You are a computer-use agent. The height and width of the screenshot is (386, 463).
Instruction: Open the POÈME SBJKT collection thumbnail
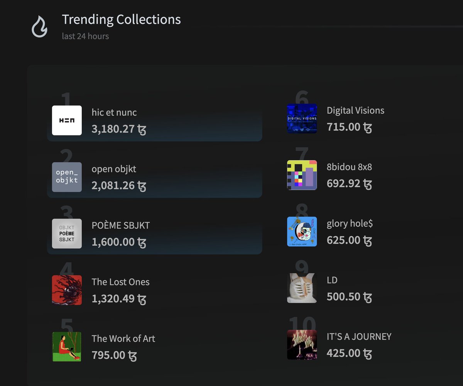tap(67, 234)
